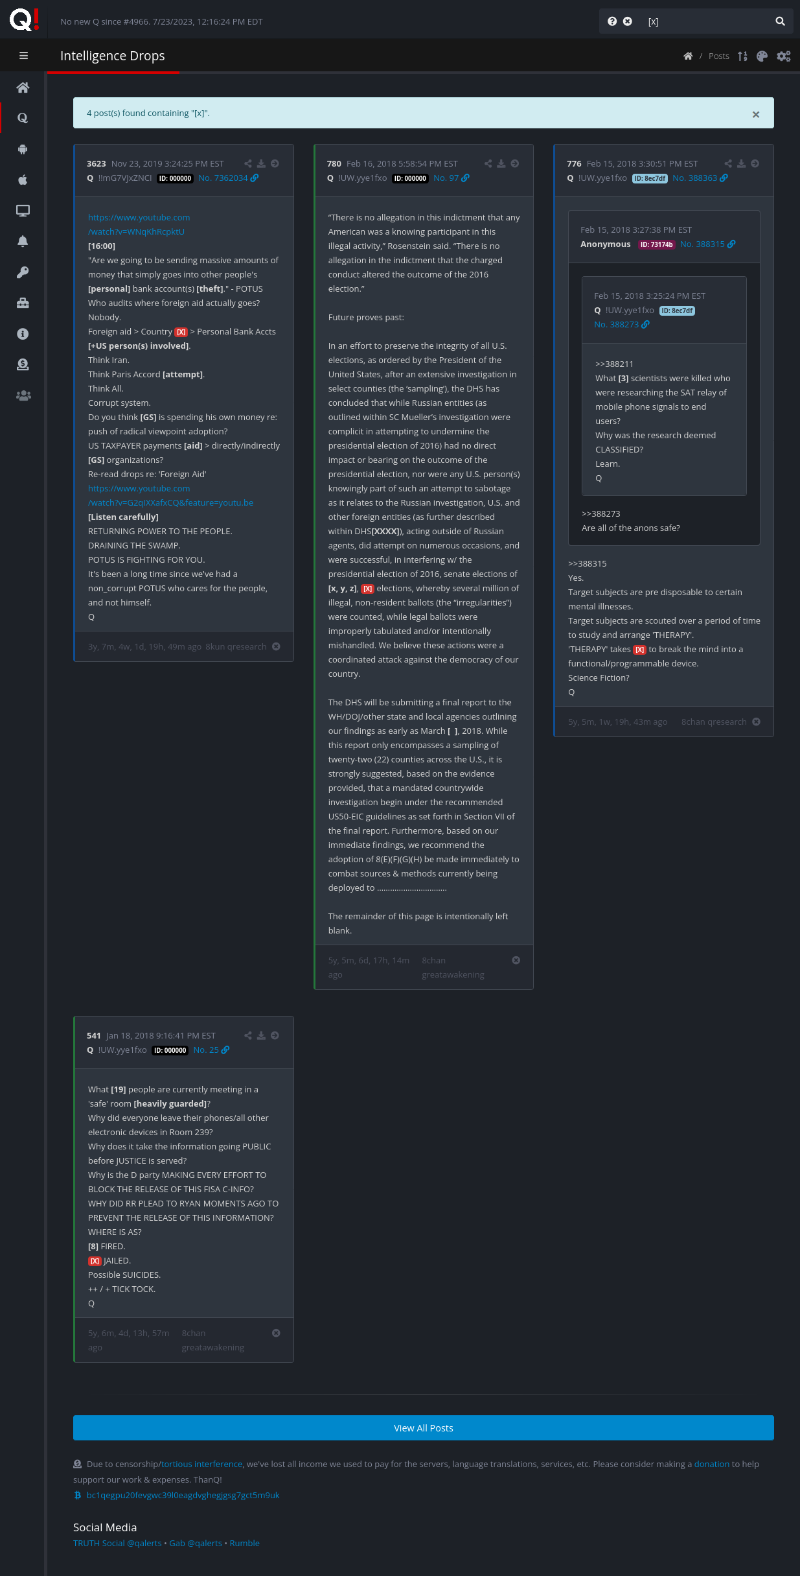Click the bitcoin address link
Viewport: 800px width, 1576px height.
pos(183,1496)
